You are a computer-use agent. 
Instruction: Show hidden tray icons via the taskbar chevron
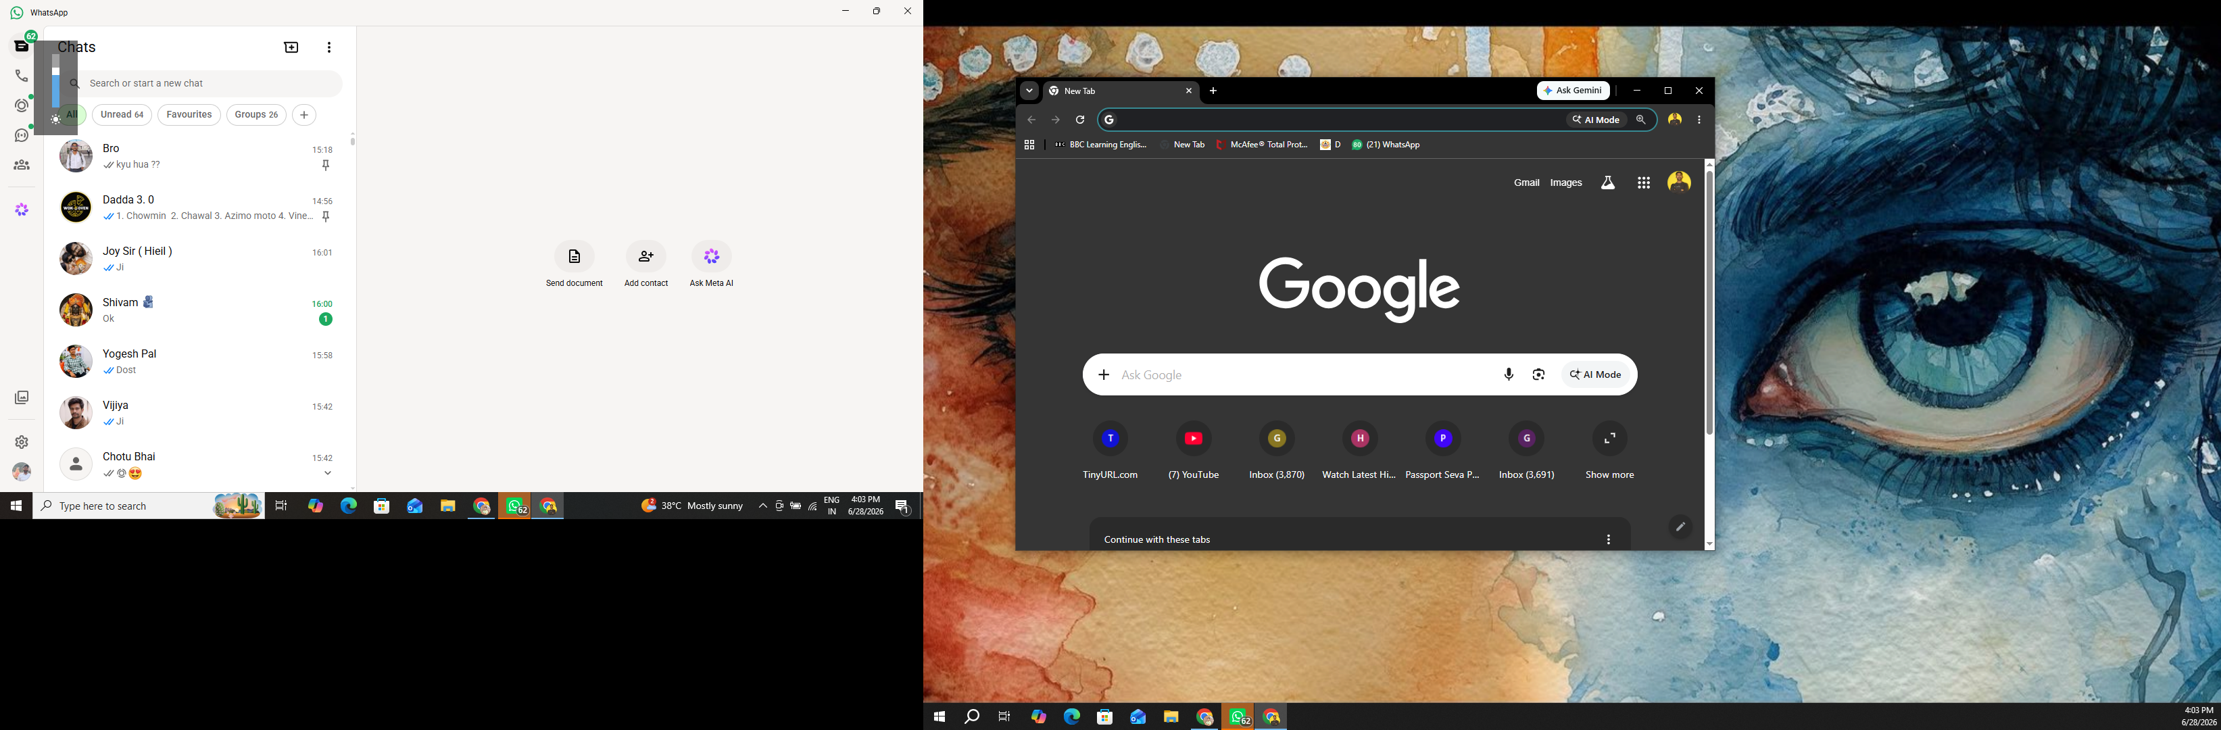(763, 506)
